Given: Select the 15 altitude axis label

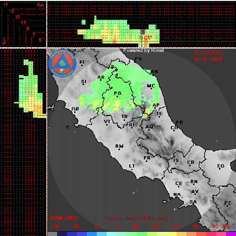Looking at the screenshot, I should click(11, 11).
